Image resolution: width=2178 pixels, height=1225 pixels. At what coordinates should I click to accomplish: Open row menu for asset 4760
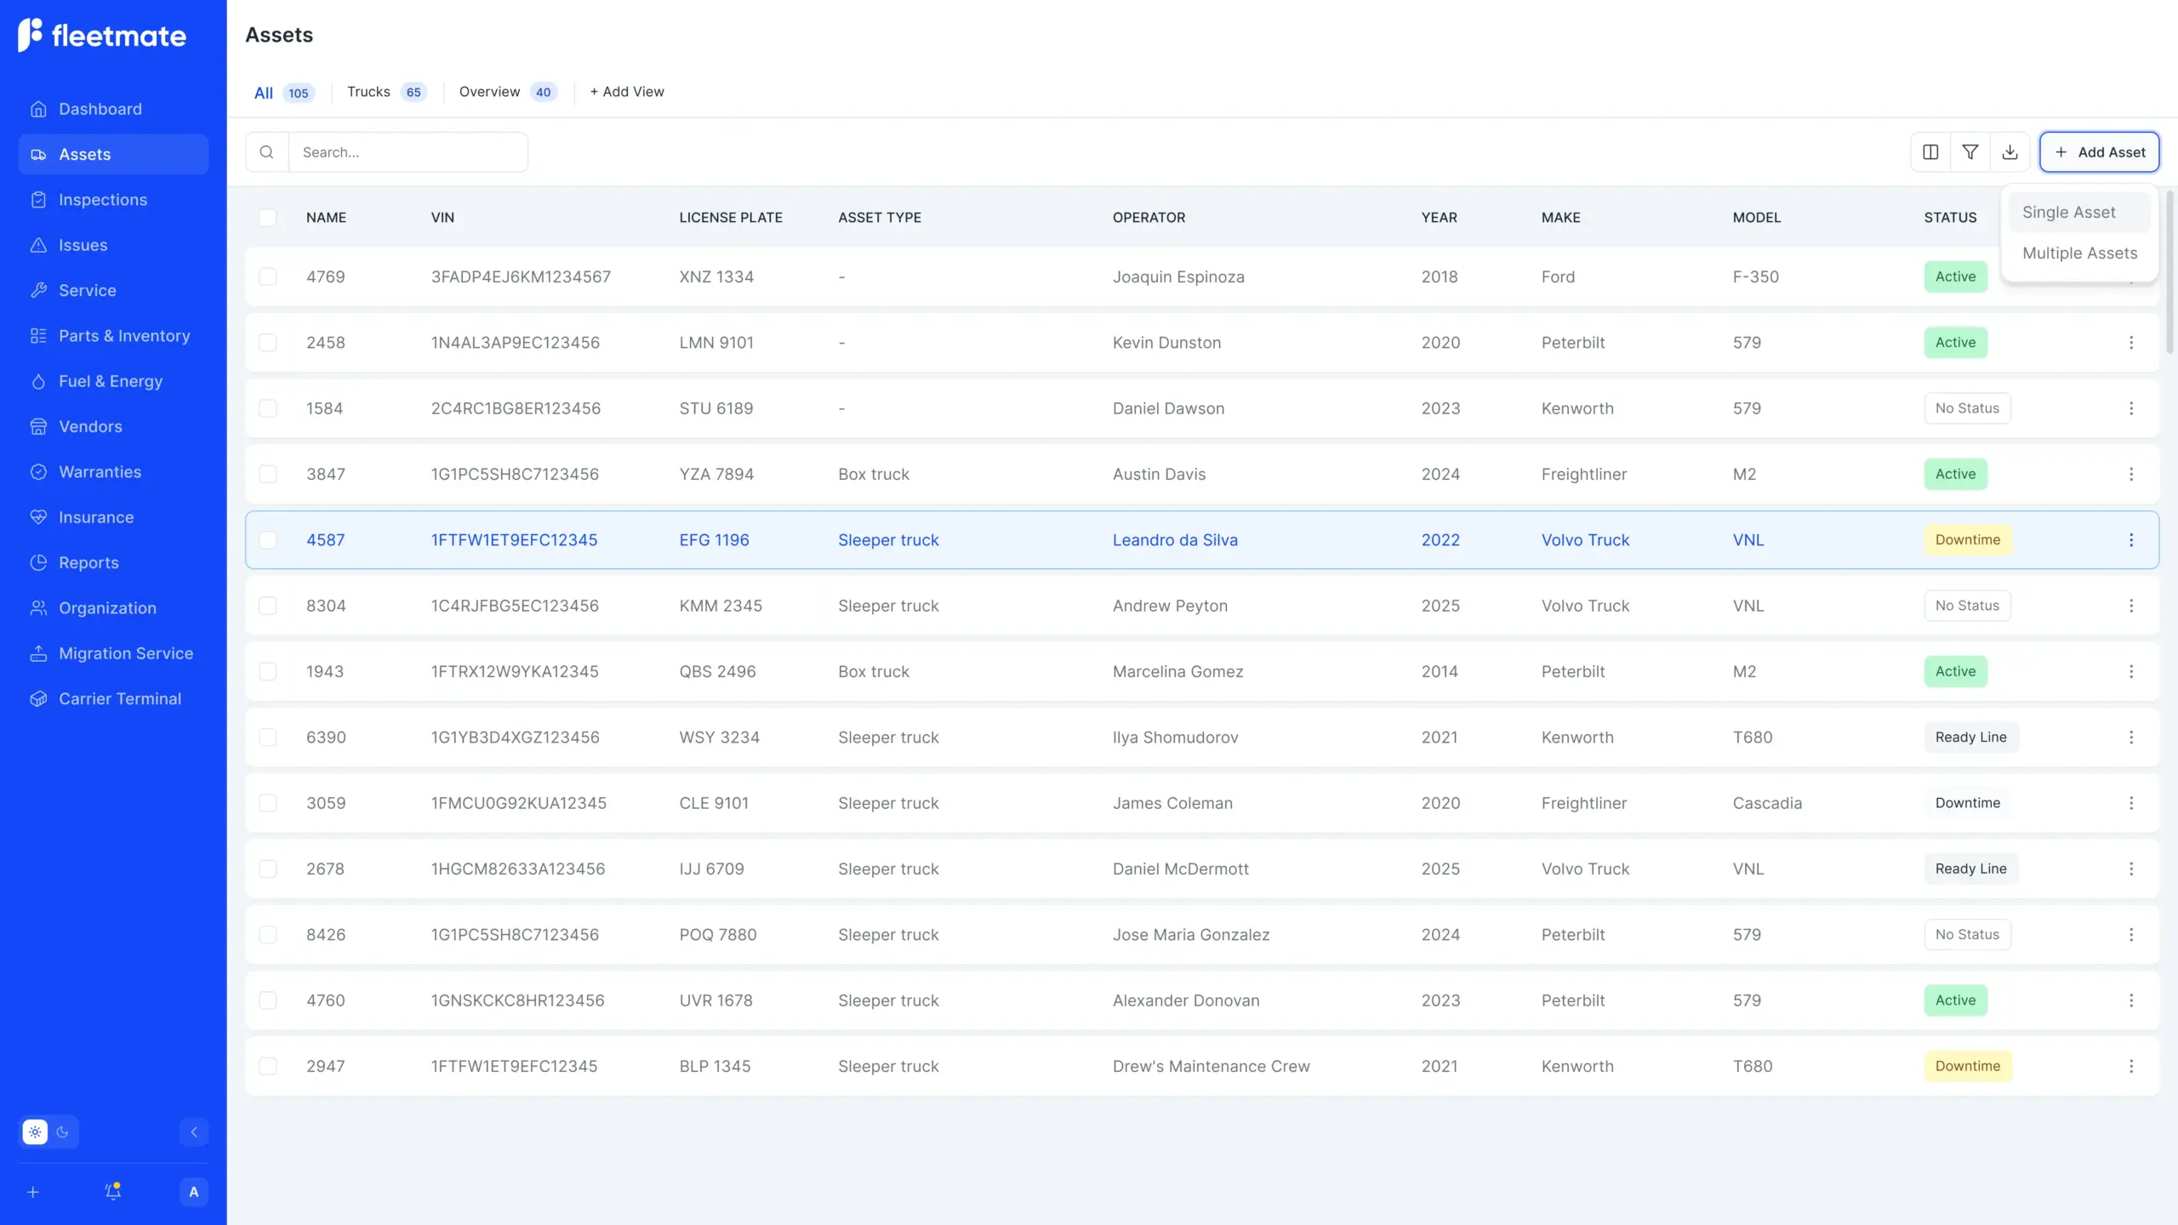2131,1000
